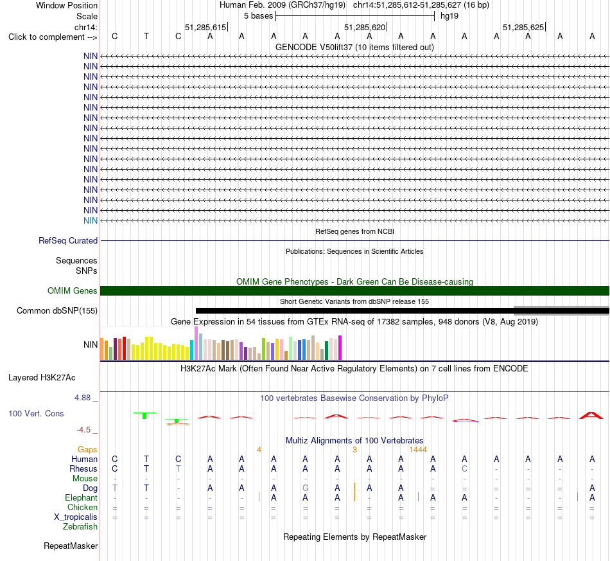
Task: Click the OMIM Gene Phenotypes track title
Action: pos(354,281)
